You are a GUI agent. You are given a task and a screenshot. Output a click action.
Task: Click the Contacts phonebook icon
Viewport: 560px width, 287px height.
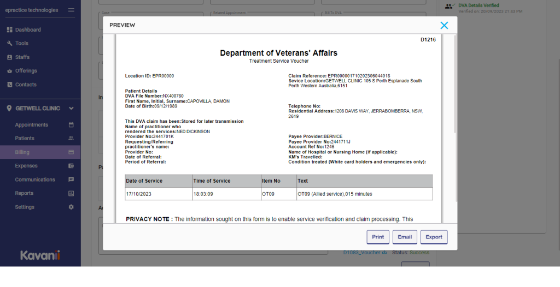point(9,85)
